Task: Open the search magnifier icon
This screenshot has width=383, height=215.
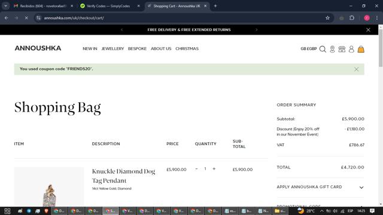Action: (x=323, y=49)
